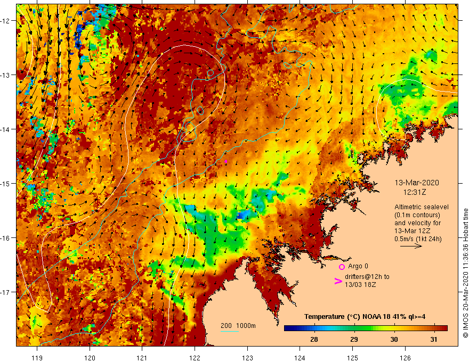469x362 pixels.
Task: Click the latitude axis label "-17"
Action: 6,292
